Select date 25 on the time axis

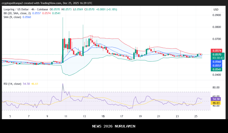[x=196, y=116]
